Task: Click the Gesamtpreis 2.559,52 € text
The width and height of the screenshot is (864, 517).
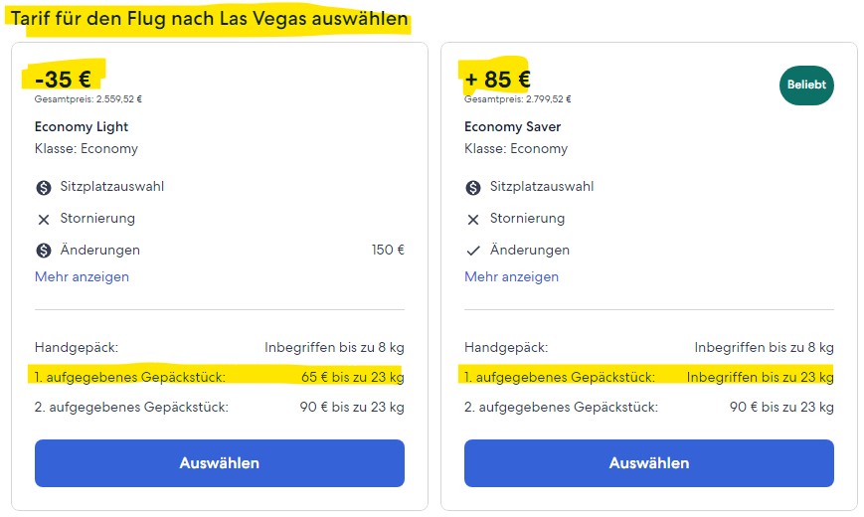Action: pyautogui.click(x=88, y=99)
